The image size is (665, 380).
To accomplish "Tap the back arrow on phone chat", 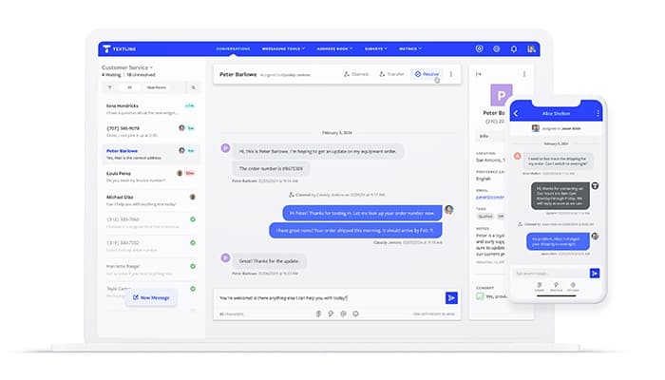I will [x=516, y=113].
